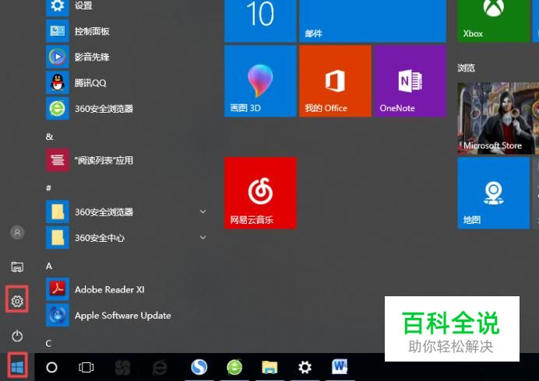Viewport: 539px width, 381px height.
Task: Open Sogou browser on taskbar
Action: [199, 367]
